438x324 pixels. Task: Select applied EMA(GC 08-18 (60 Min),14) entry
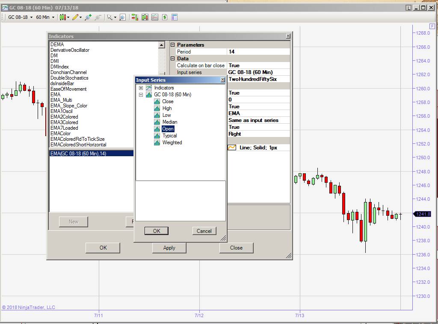click(x=92, y=154)
